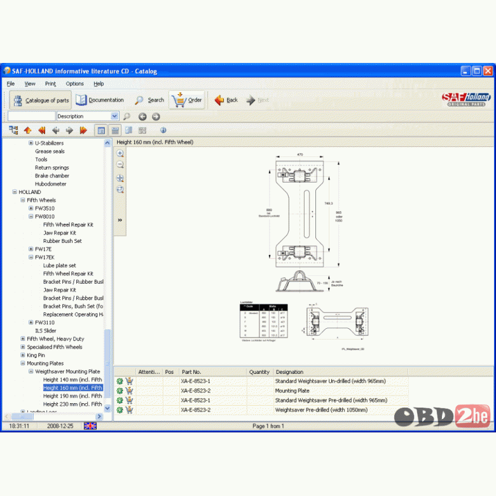Screen dimensions: 496x496
Task: Select Height 140 mm mounting plate item
Action: pos(72,380)
